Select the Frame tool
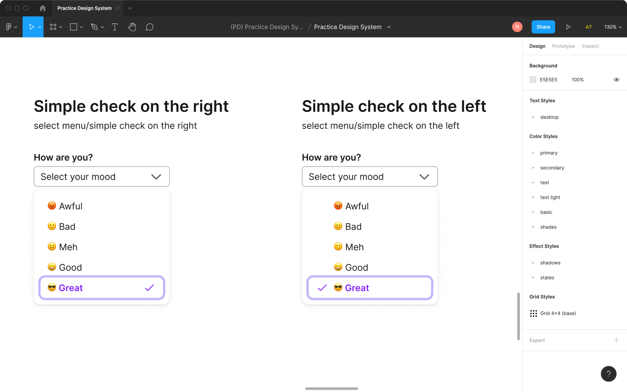 point(53,27)
